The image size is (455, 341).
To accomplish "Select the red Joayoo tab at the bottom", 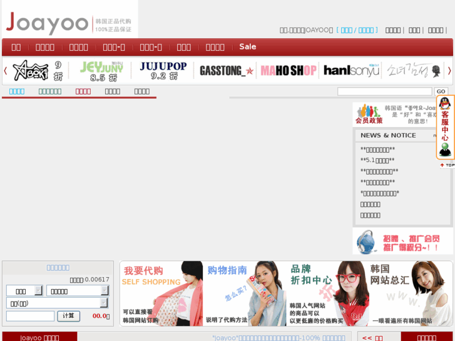I will point(40,337).
